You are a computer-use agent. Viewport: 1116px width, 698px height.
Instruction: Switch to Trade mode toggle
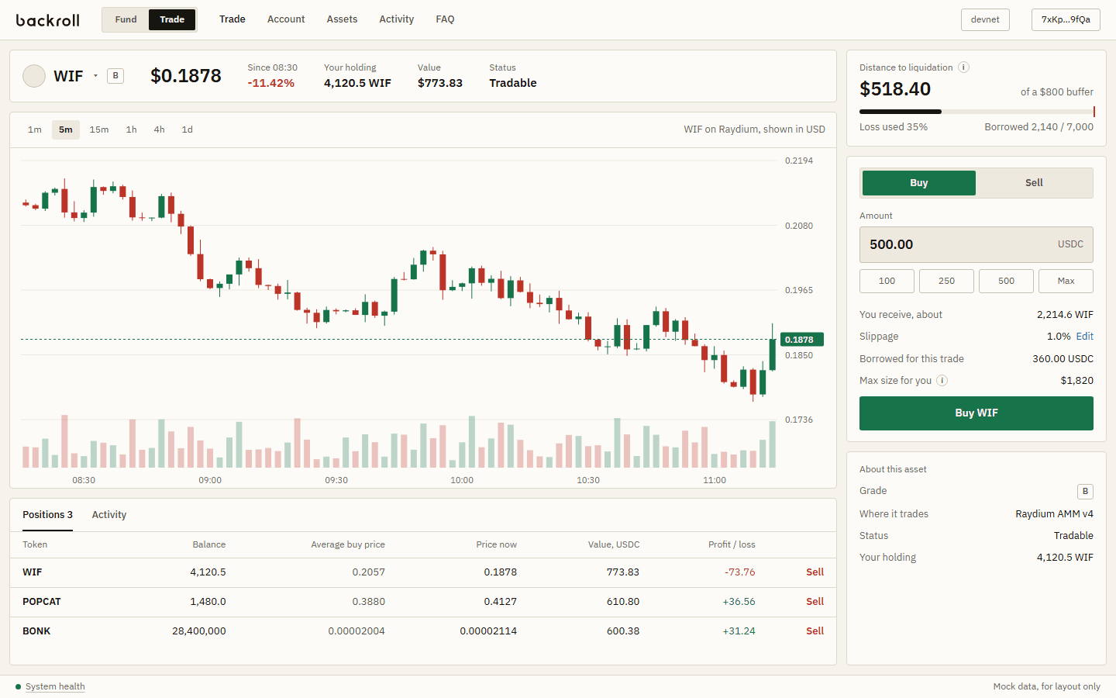click(172, 19)
